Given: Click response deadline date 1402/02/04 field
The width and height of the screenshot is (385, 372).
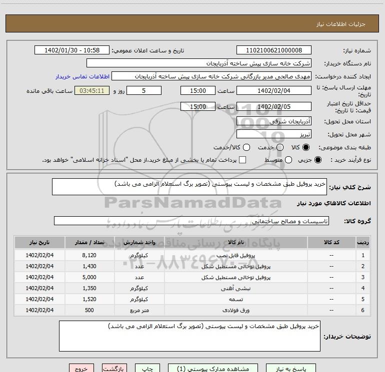Looking at the screenshot, I should click(x=274, y=90).
